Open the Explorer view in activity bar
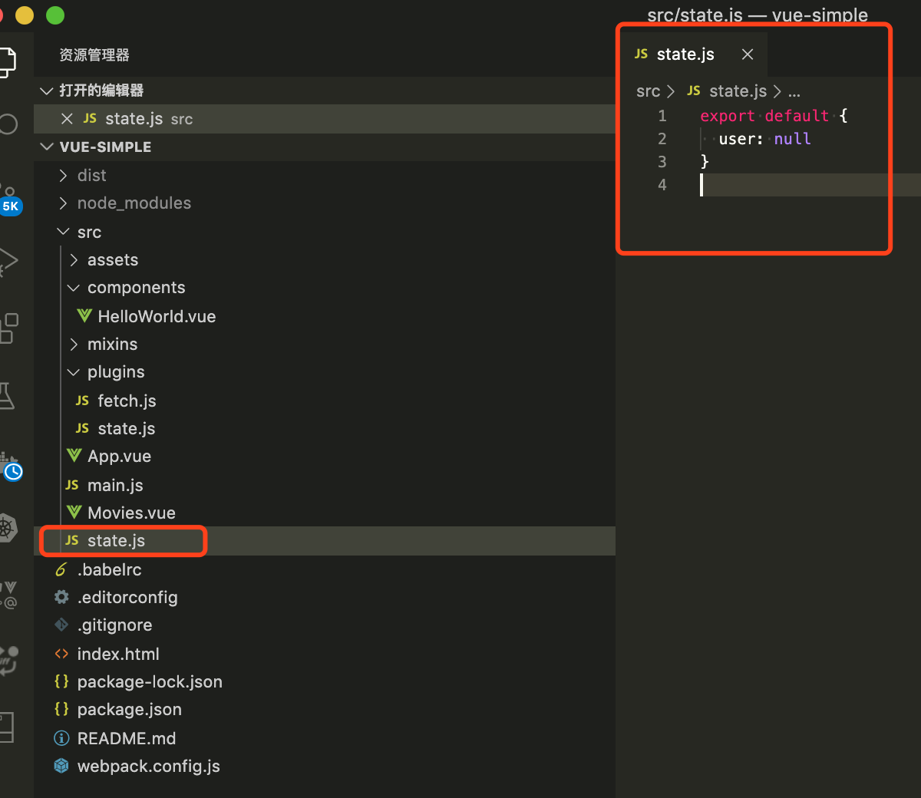 coord(6,61)
